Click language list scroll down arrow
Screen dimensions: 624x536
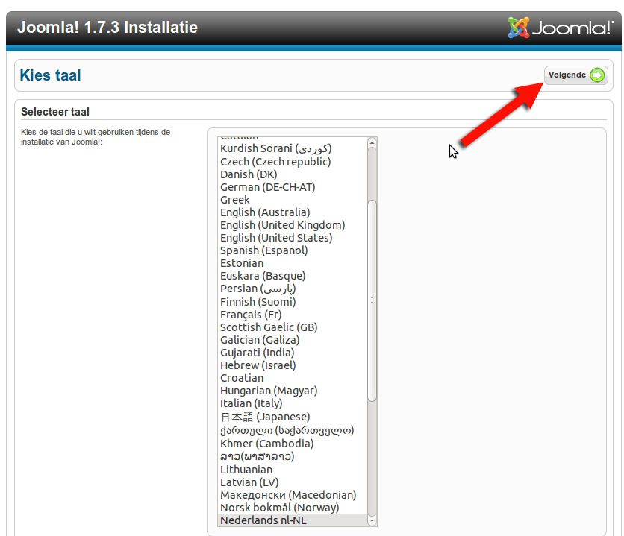click(372, 521)
